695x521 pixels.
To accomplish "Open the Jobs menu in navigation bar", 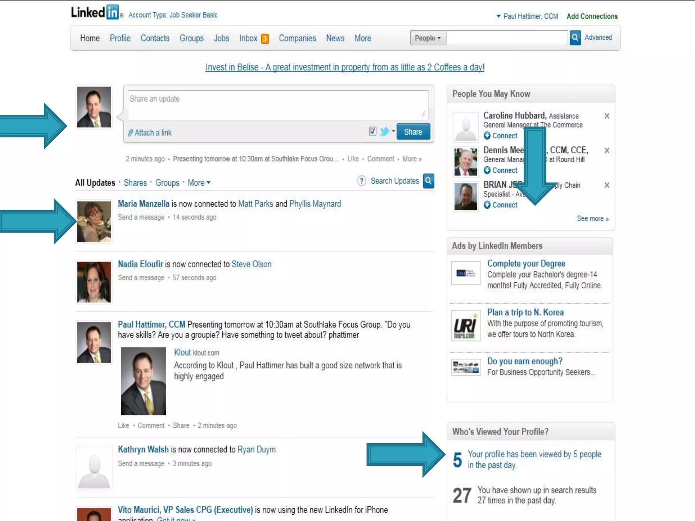I will 221,38.
